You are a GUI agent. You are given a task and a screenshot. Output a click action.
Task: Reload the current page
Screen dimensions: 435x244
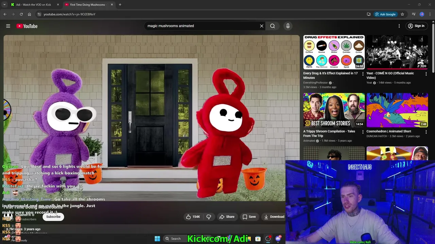tap(21, 14)
